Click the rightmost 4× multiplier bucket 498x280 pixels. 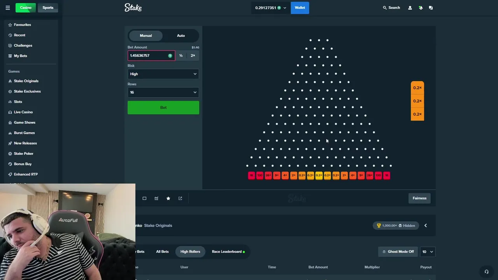353,175
